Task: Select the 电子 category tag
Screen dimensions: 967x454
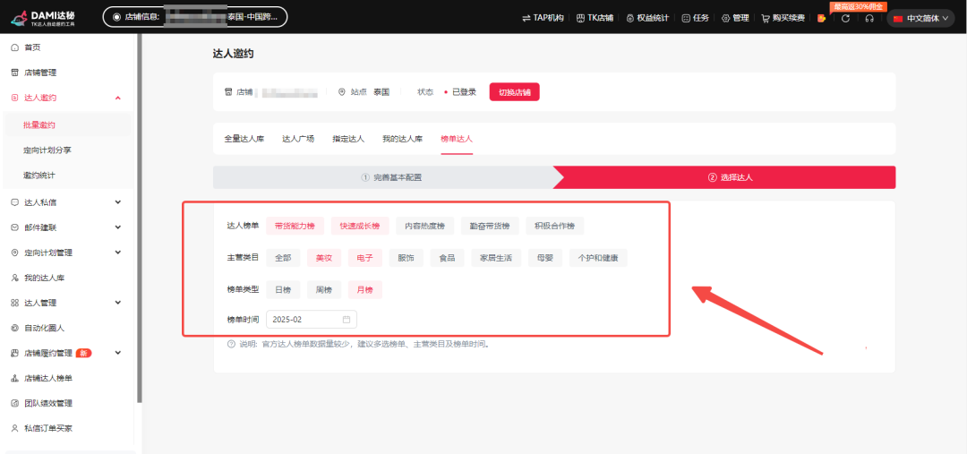Action: tap(365, 258)
